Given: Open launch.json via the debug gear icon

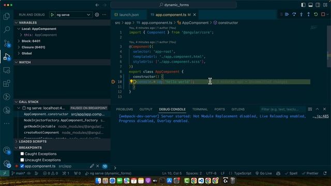Looking at the screenshot, I should coord(97,15).
